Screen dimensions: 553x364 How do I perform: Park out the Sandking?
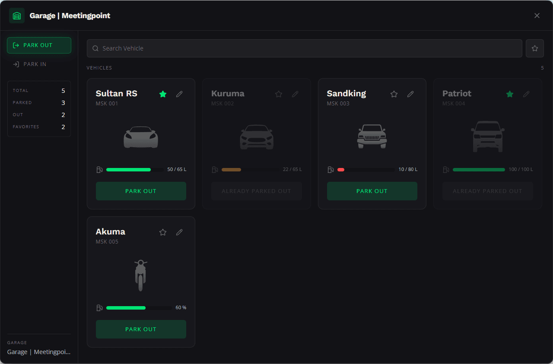(372, 191)
